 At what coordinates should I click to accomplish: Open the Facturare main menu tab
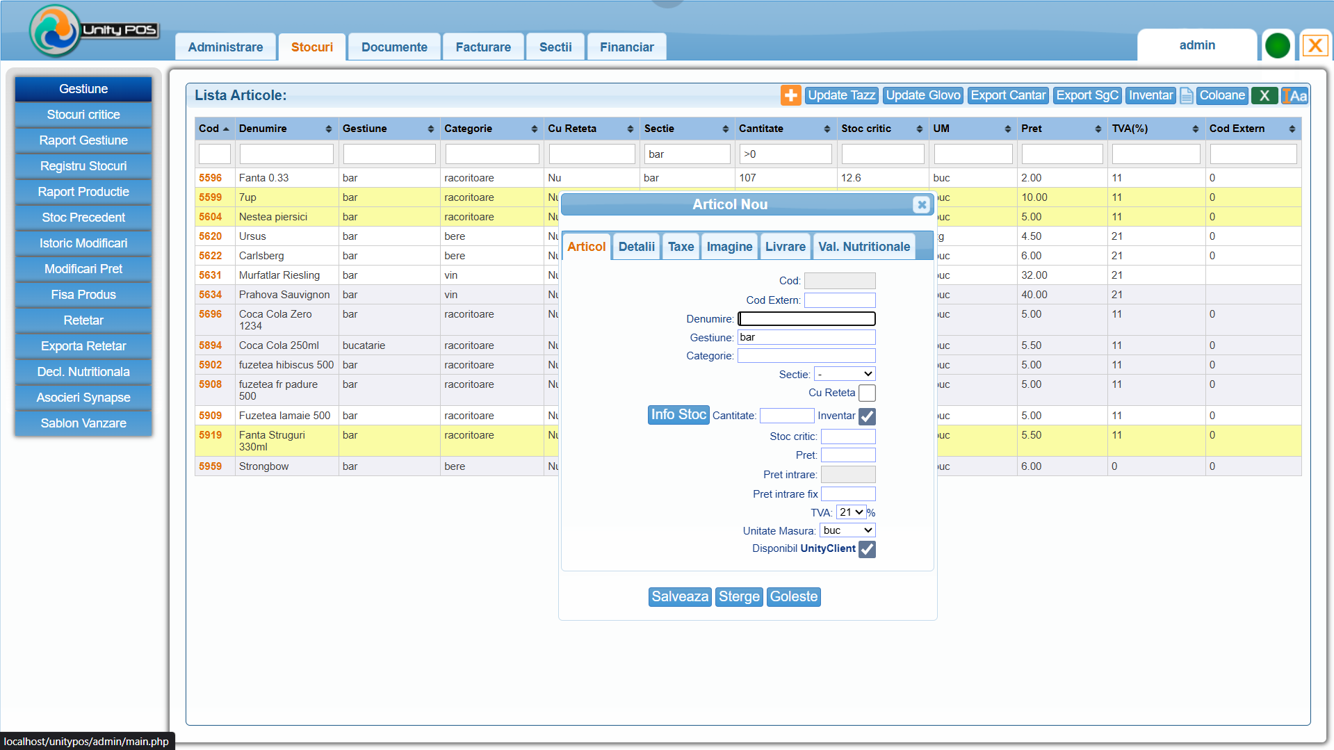(483, 47)
